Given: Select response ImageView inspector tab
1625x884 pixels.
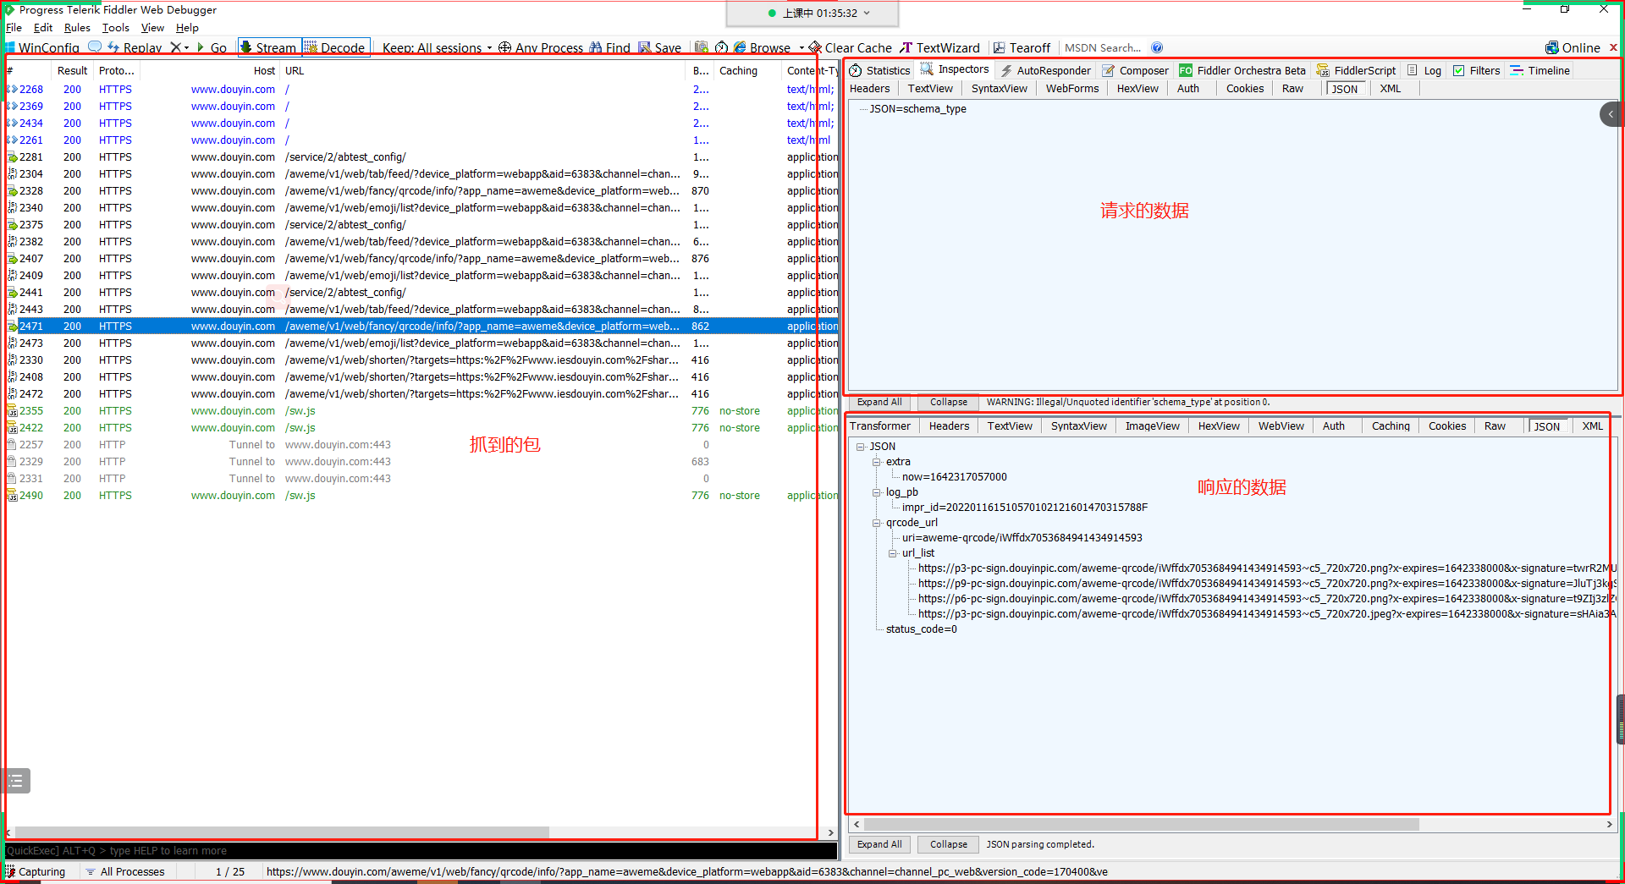Looking at the screenshot, I should pos(1152,426).
